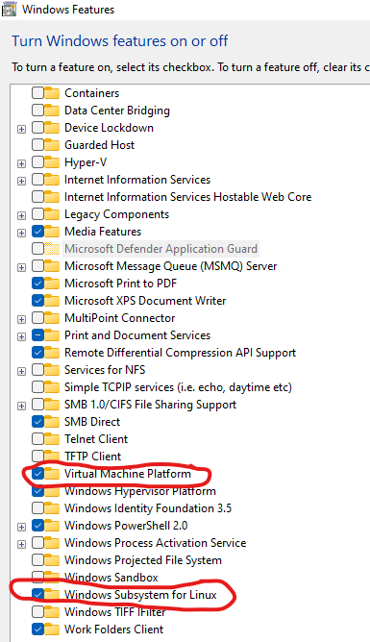The width and height of the screenshot is (370, 642).
Task: Select the Remote Differential Compression API Support label
Action: [x=180, y=353]
